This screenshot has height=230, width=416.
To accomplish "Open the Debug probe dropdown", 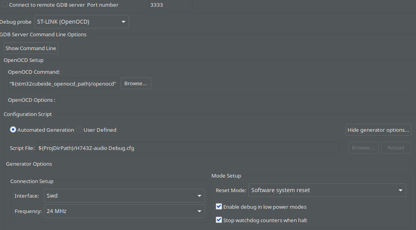I will (x=82, y=22).
